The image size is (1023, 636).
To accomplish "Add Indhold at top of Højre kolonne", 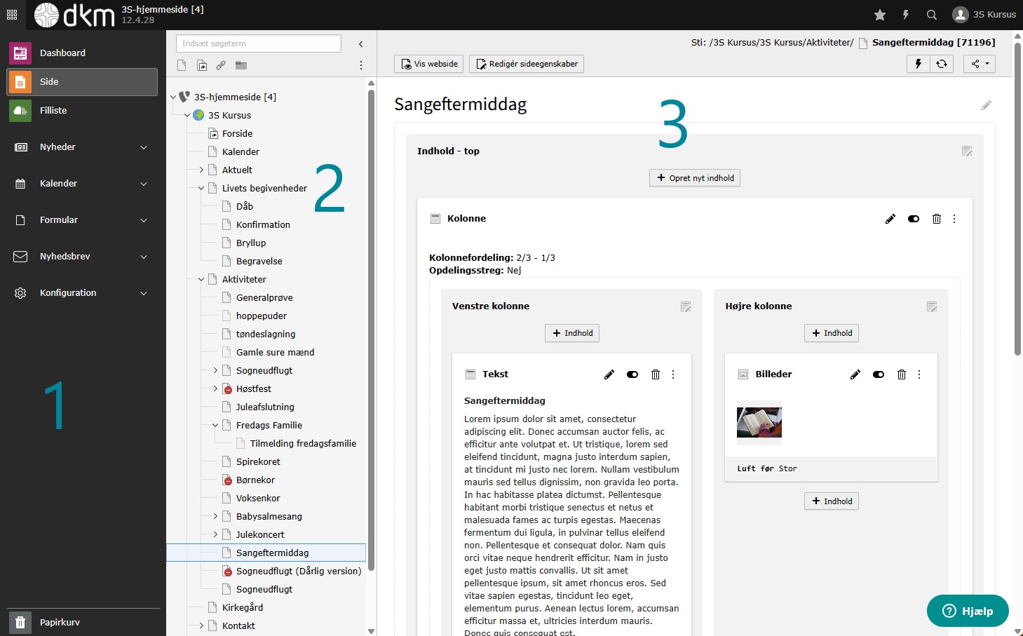I will pos(832,333).
